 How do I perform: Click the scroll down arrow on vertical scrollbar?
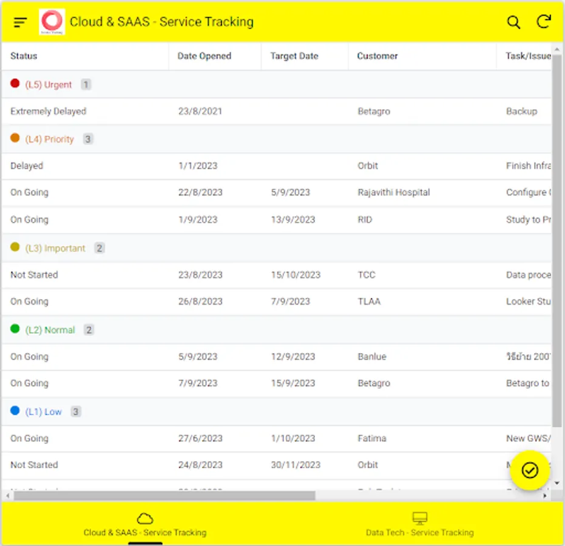click(557, 483)
